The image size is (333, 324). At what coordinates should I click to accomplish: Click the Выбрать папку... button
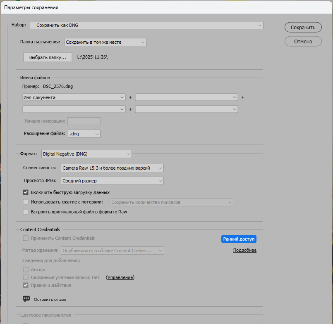(48, 57)
